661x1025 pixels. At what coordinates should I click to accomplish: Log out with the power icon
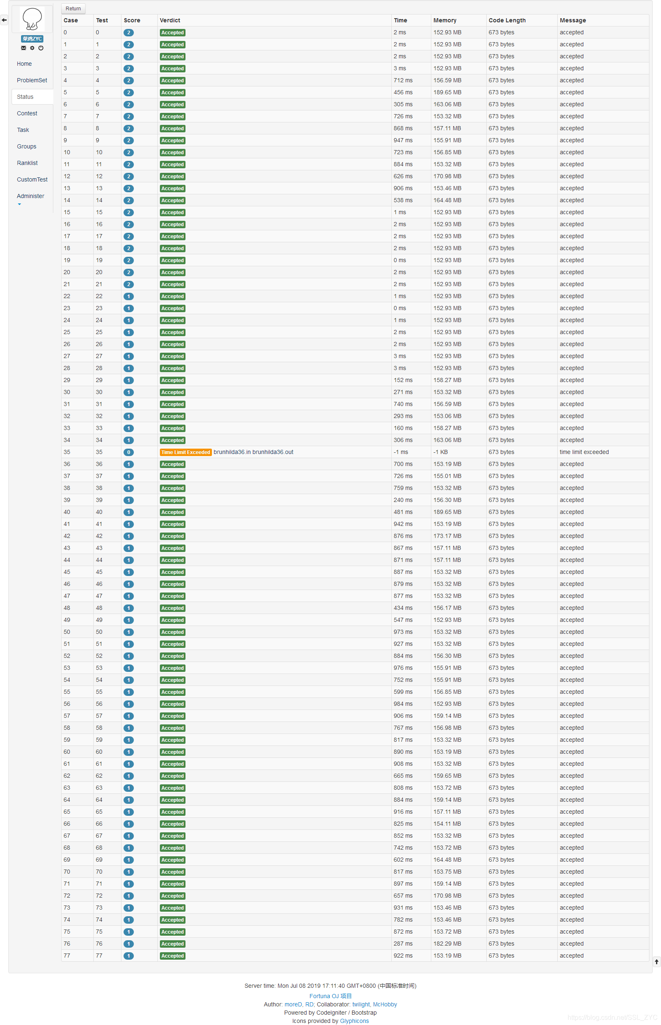tap(41, 48)
